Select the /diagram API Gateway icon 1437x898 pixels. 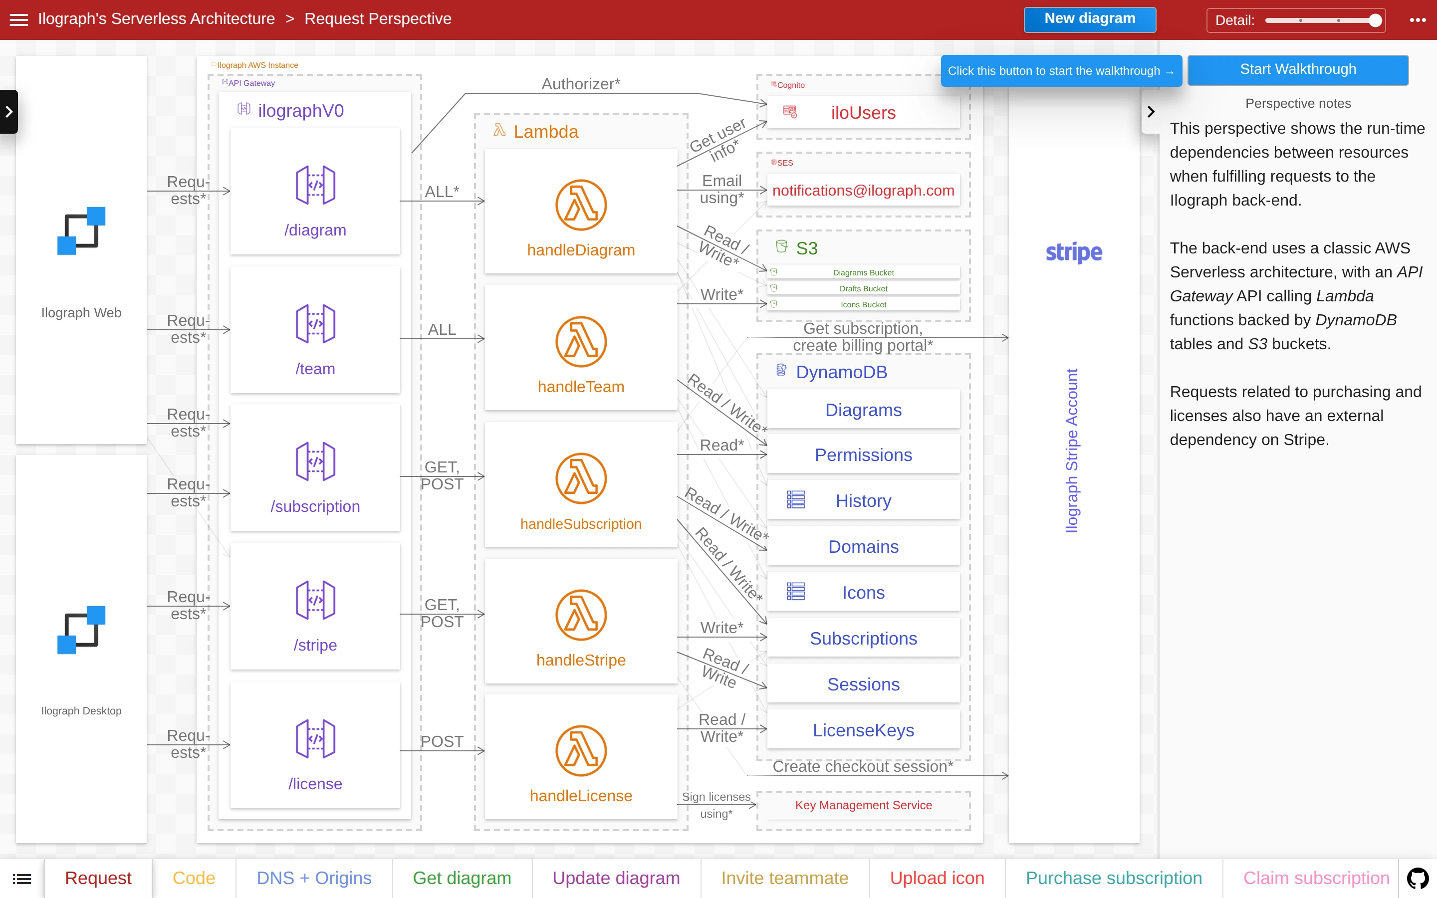(315, 185)
